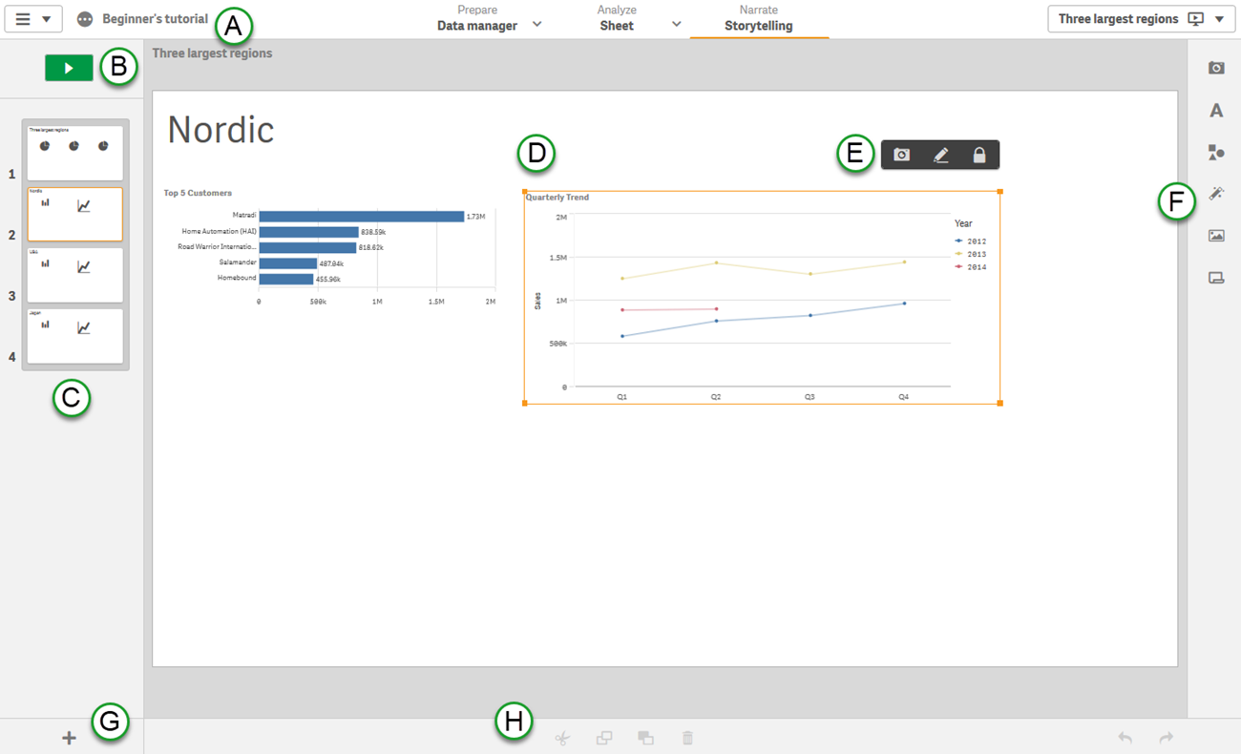Select slide 3 thumbnail
The height and width of the screenshot is (754, 1241).
coord(75,275)
